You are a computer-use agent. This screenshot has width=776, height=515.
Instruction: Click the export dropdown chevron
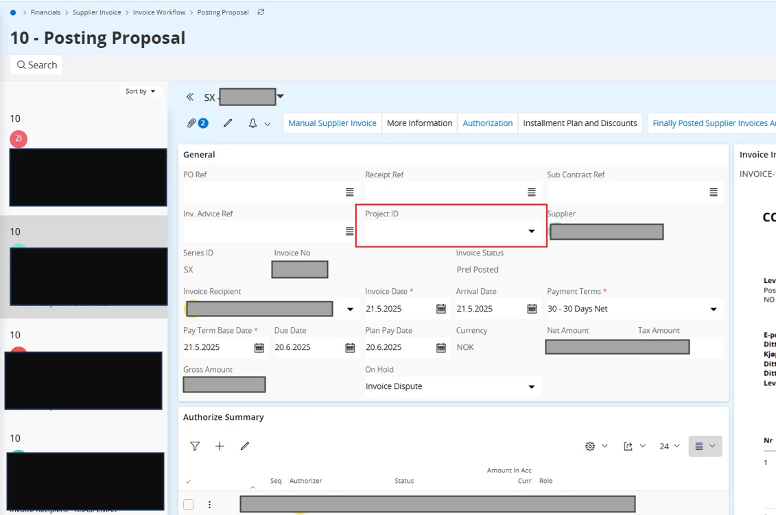[642, 446]
